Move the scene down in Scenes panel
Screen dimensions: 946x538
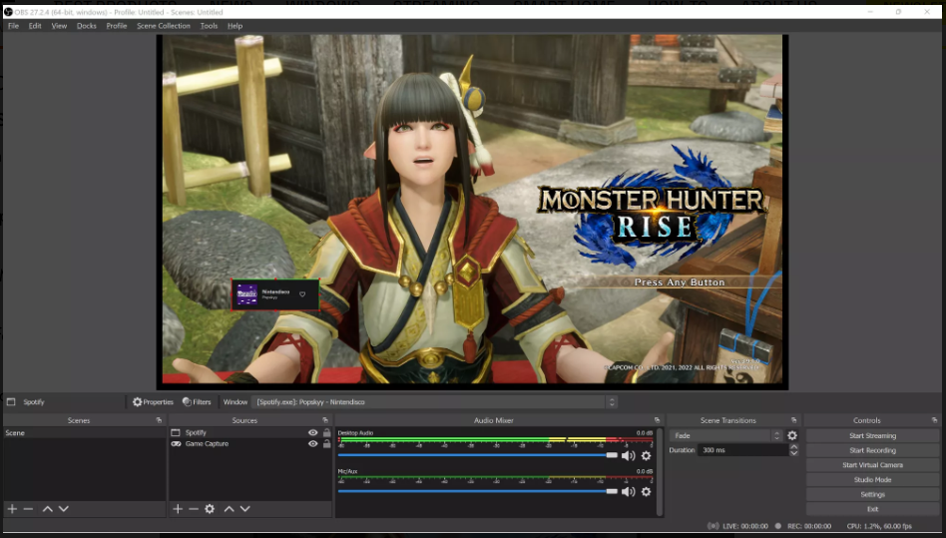click(x=63, y=509)
